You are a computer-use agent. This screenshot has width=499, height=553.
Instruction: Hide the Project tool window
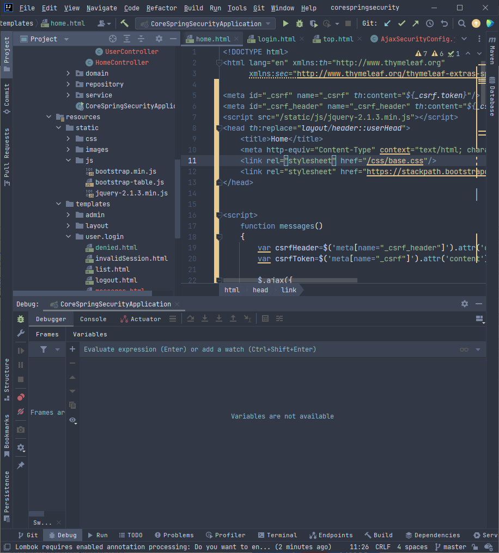tap(173, 39)
